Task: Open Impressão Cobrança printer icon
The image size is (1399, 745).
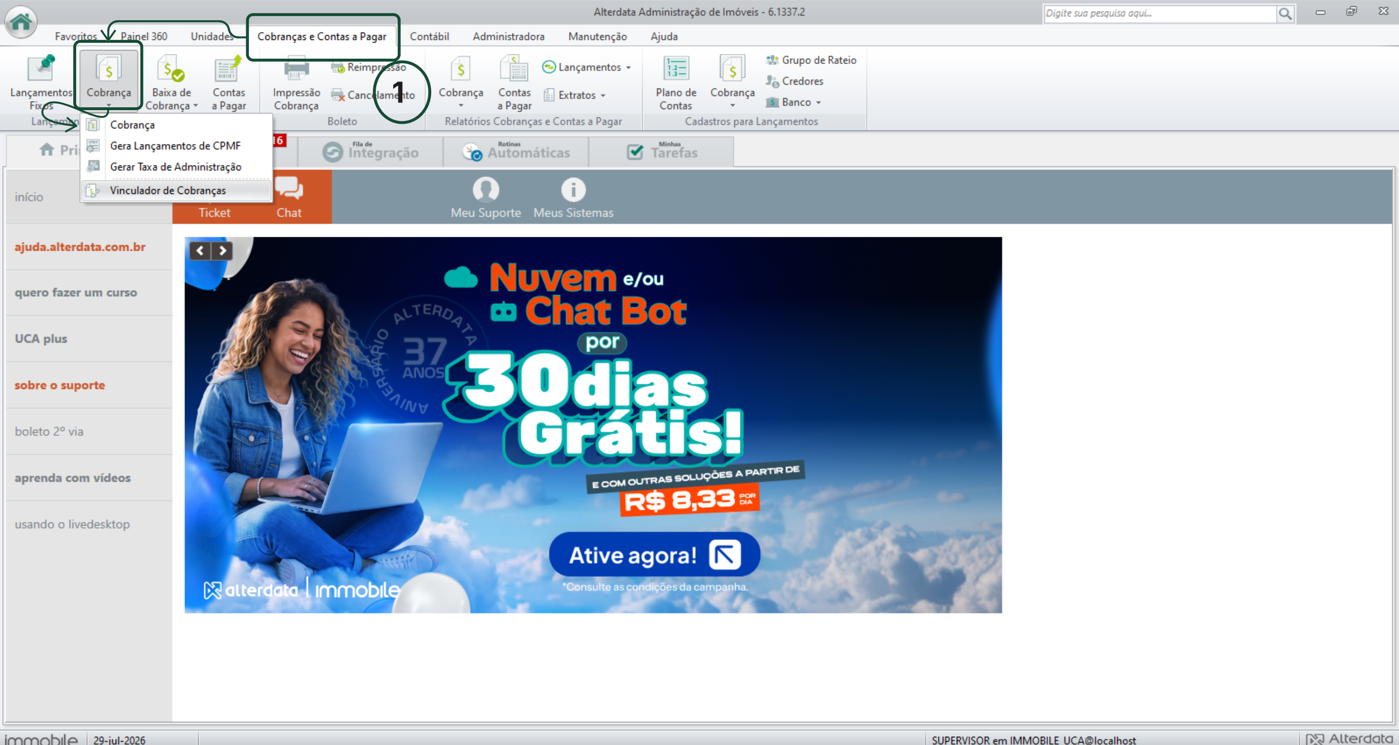Action: click(x=296, y=69)
